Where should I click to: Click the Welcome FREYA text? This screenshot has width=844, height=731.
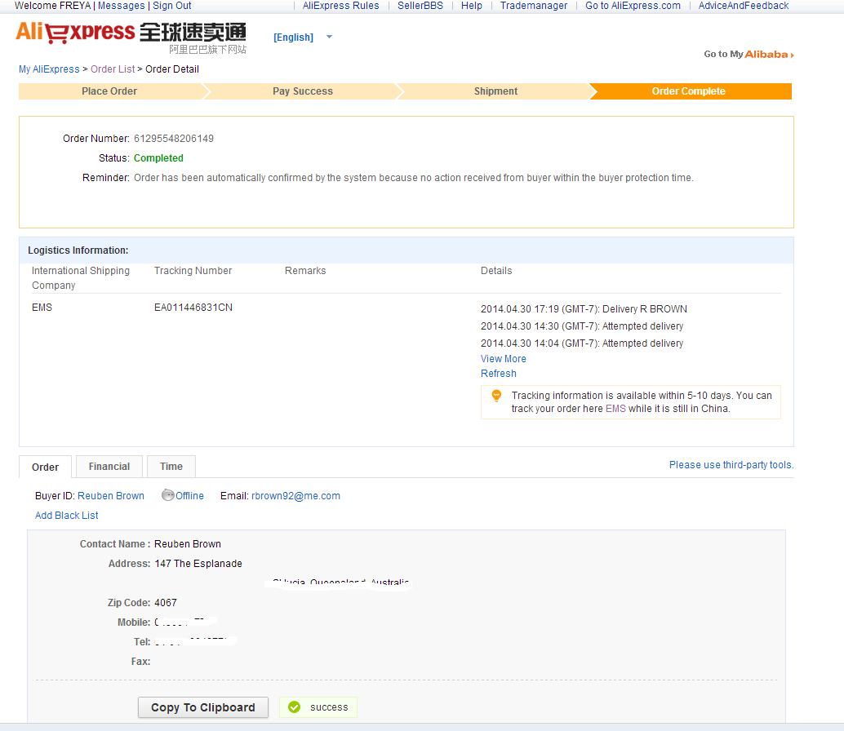(53, 6)
